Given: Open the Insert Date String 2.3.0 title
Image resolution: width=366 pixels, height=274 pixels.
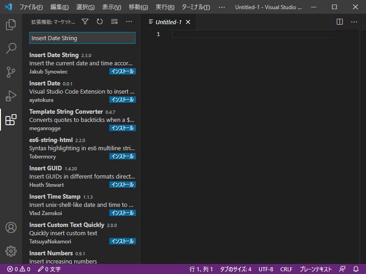Looking at the screenshot, I should 54,55.
